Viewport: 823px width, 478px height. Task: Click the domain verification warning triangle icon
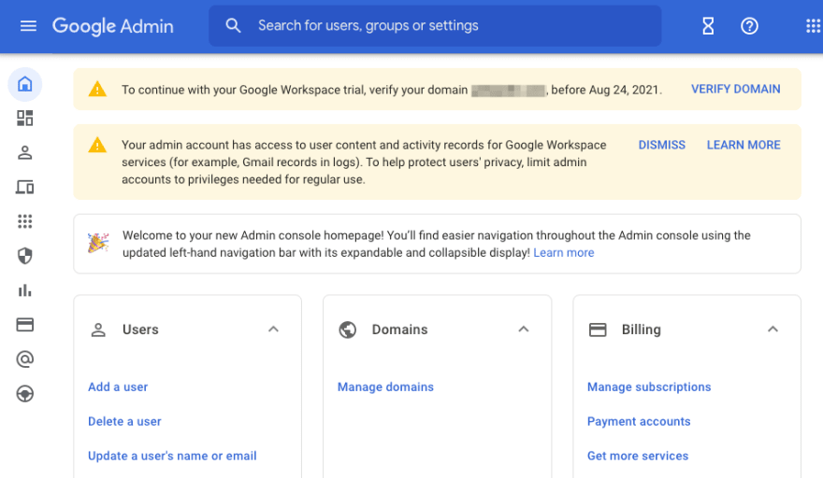pos(97,89)
